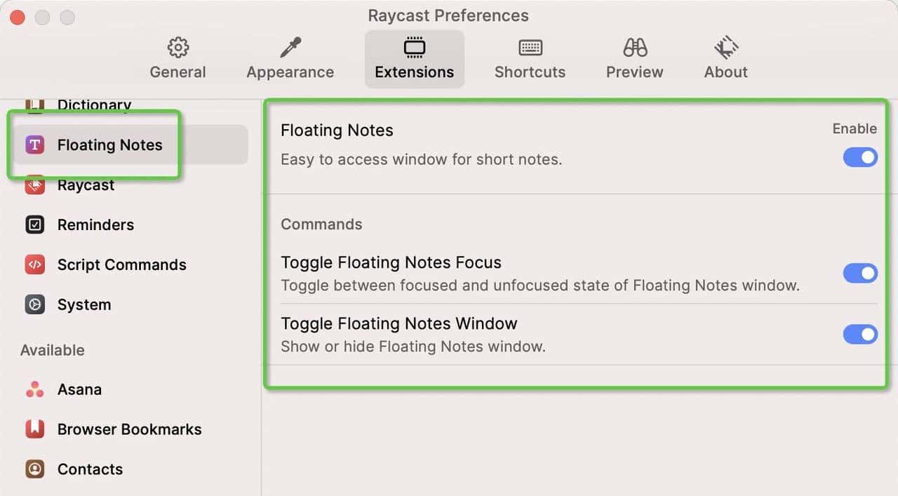Go to the Shortcuts tab
The image size is (898, 496).
[530, 56]
